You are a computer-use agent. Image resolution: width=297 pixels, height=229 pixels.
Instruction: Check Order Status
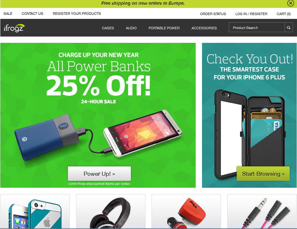pos(213,14)
